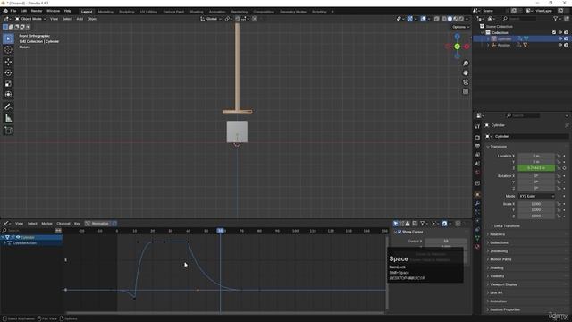Click Cursor X value field
The width and height of the screenshot is (572, 322).
[446, 241]
